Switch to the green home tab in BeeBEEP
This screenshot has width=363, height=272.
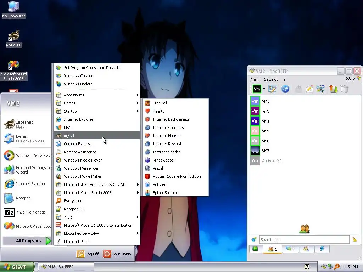pyautogui.click(x=255, y=249)
